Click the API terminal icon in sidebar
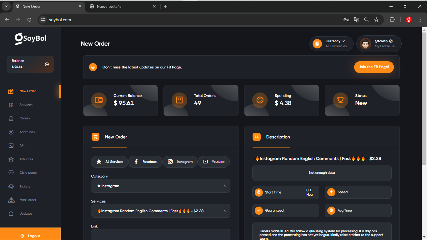 click(11, 146)
